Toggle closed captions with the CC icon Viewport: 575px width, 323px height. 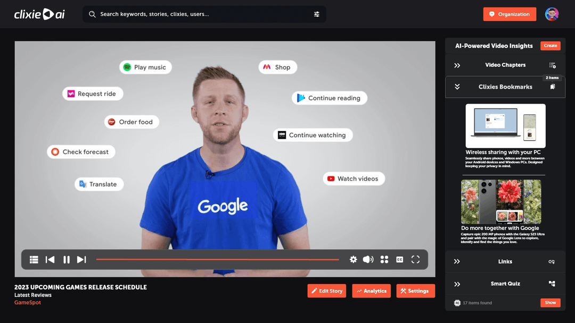pos(399,259)
